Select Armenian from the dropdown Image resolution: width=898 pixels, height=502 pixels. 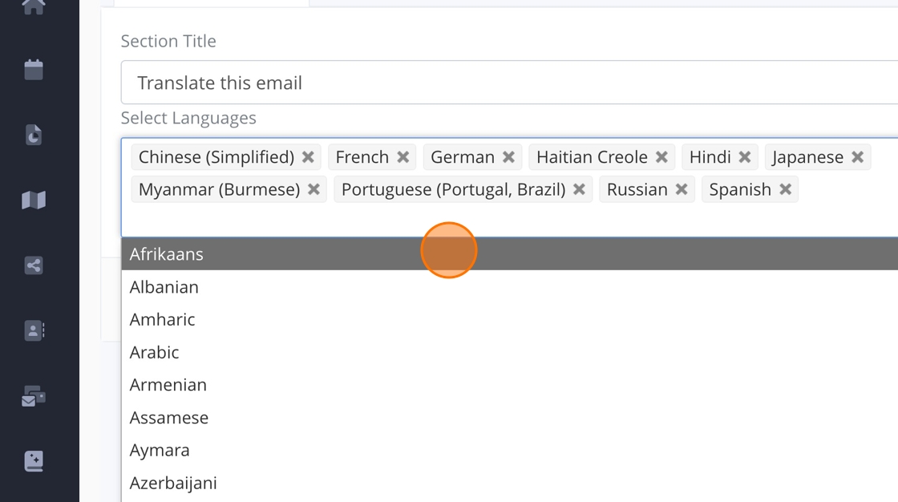[168, 385]
